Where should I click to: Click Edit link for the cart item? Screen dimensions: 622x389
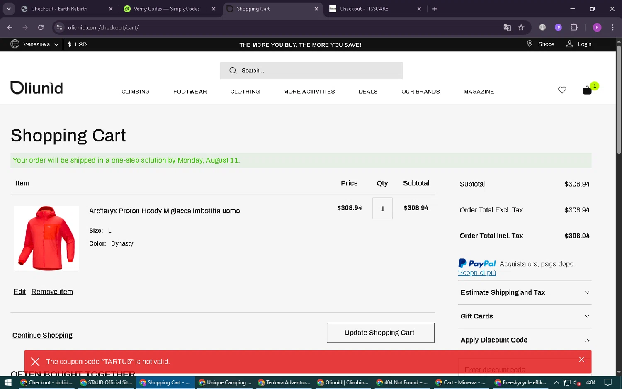[19, 292]
